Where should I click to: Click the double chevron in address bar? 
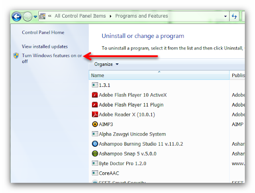coord(50,16)
